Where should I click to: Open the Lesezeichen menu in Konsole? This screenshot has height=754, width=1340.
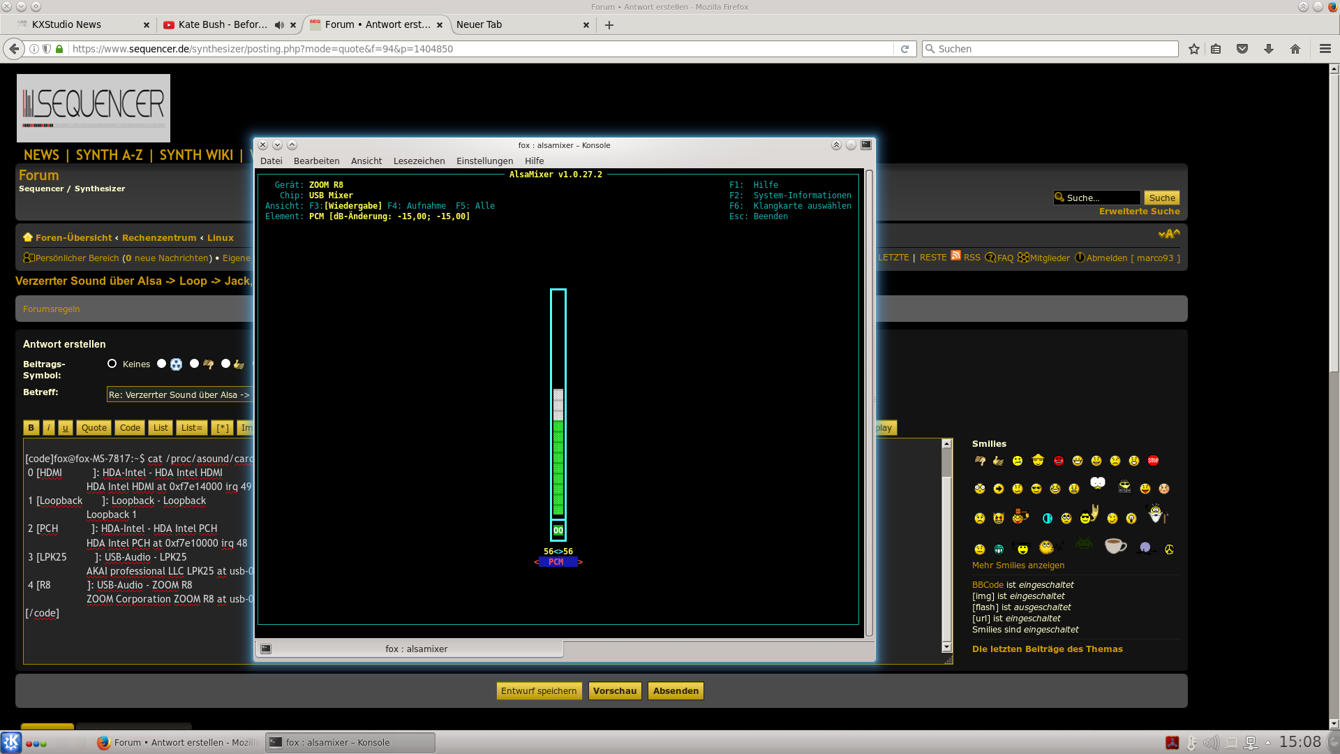(x=419, y=161)
